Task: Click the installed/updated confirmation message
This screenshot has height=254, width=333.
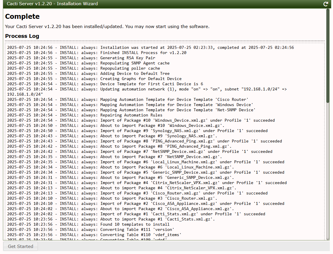Action: click(107, 27)
